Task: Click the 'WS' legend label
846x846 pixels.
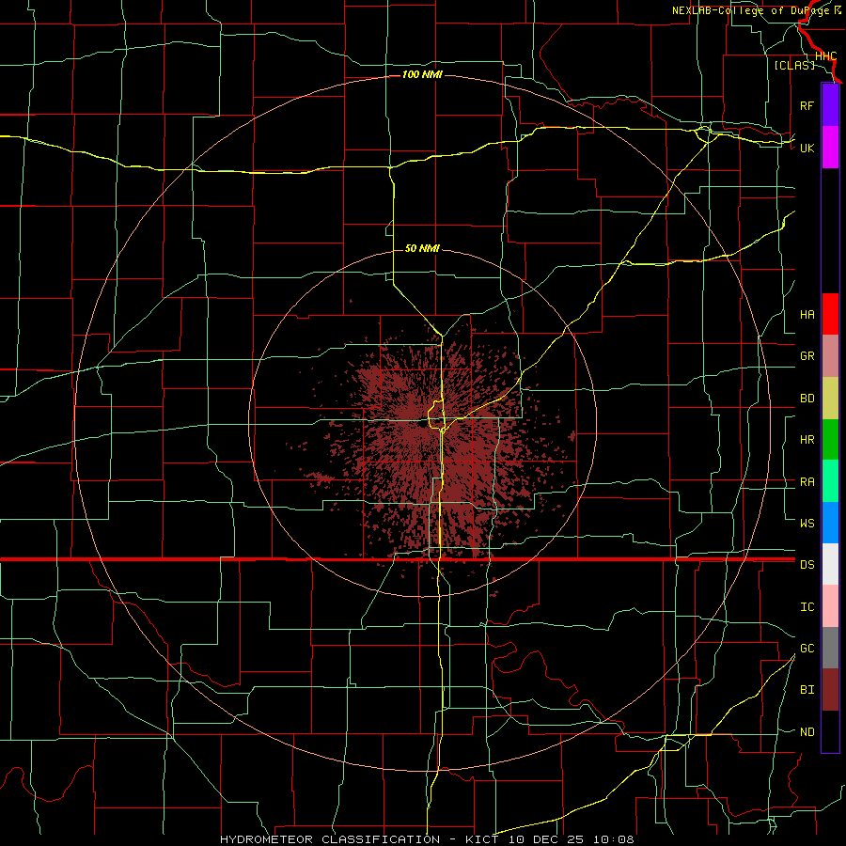Action: (x=807, y=523)
